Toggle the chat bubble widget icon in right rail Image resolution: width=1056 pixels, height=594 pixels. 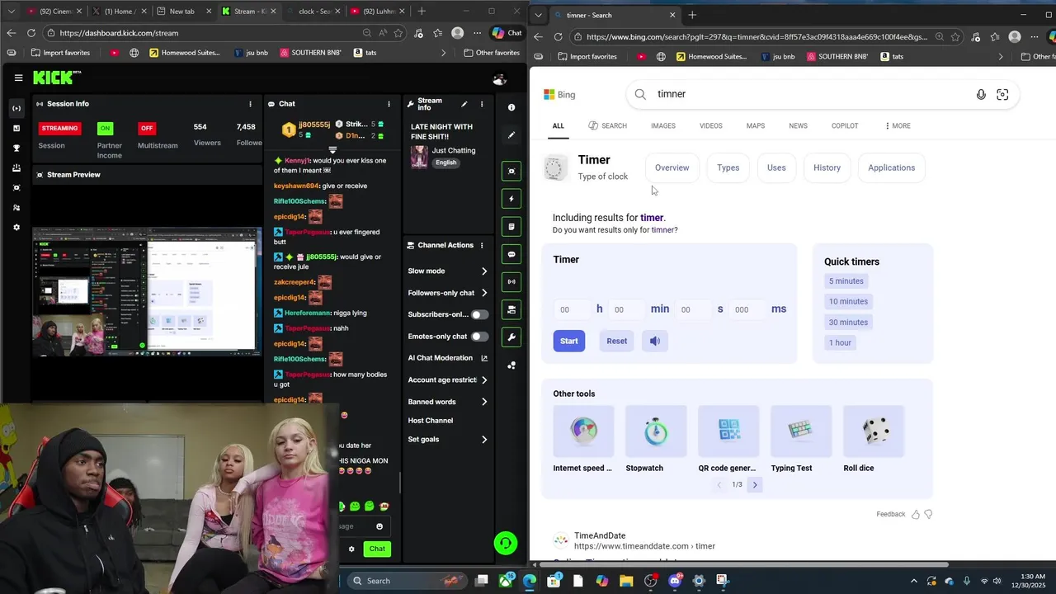(x=511, y=254)
